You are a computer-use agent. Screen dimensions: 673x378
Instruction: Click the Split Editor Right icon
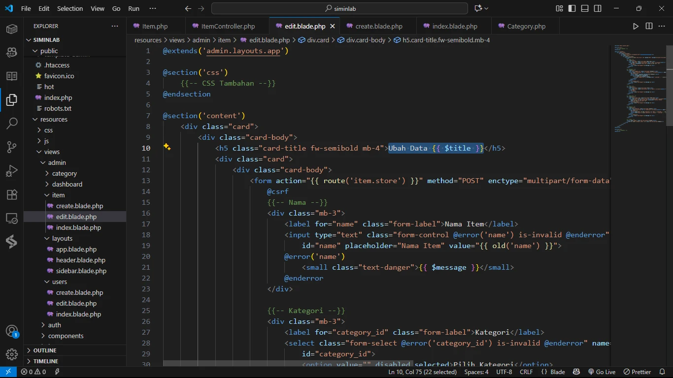(x=649, y=26)
